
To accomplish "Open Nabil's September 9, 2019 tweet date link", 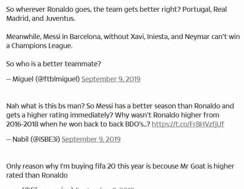I will [x=91, y=139].
